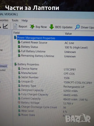Click the Field column header
This screenshot has height=126, width=94.
tap(16, 33)
